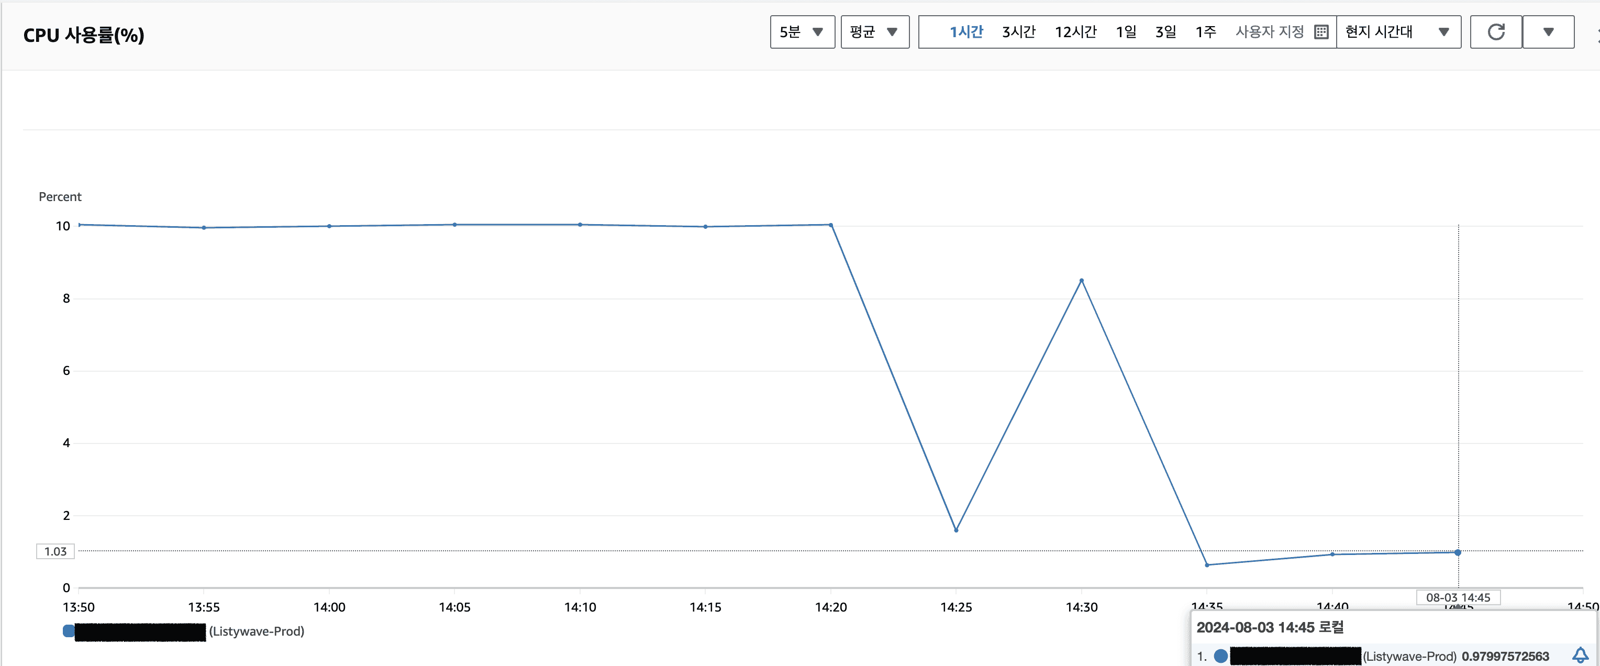Select the 1주 time range

tap(1206, 32)
